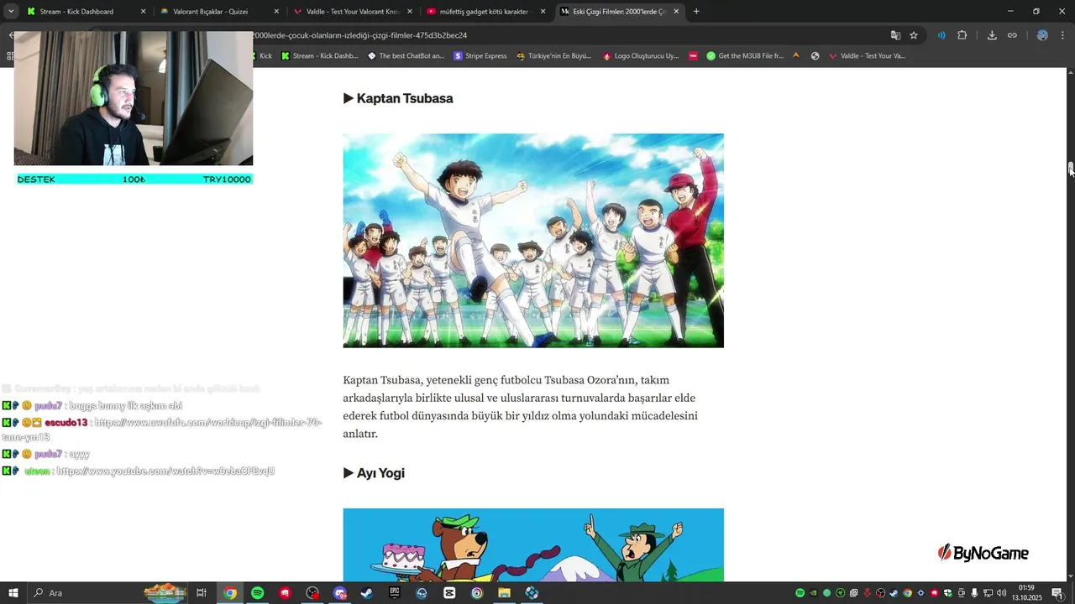Image resolution: width=1075 pixels, height=604 pixels.
Task: Launch Epic Games from the taskbar
Action: (395, 593)
